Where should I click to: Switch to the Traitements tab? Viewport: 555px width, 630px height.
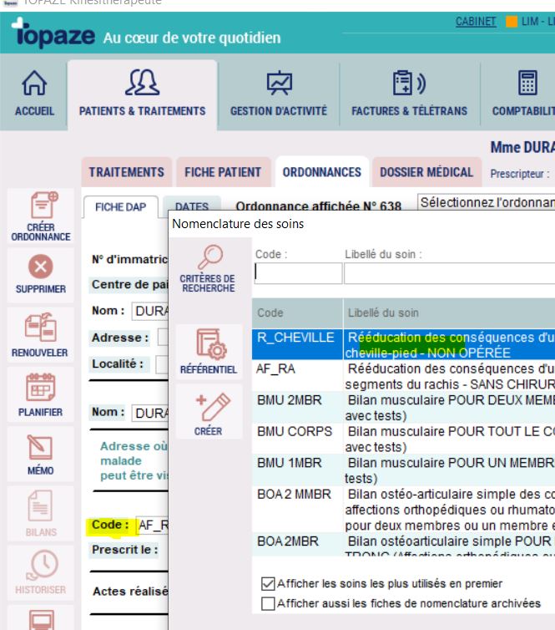click(x=127, y=172)
